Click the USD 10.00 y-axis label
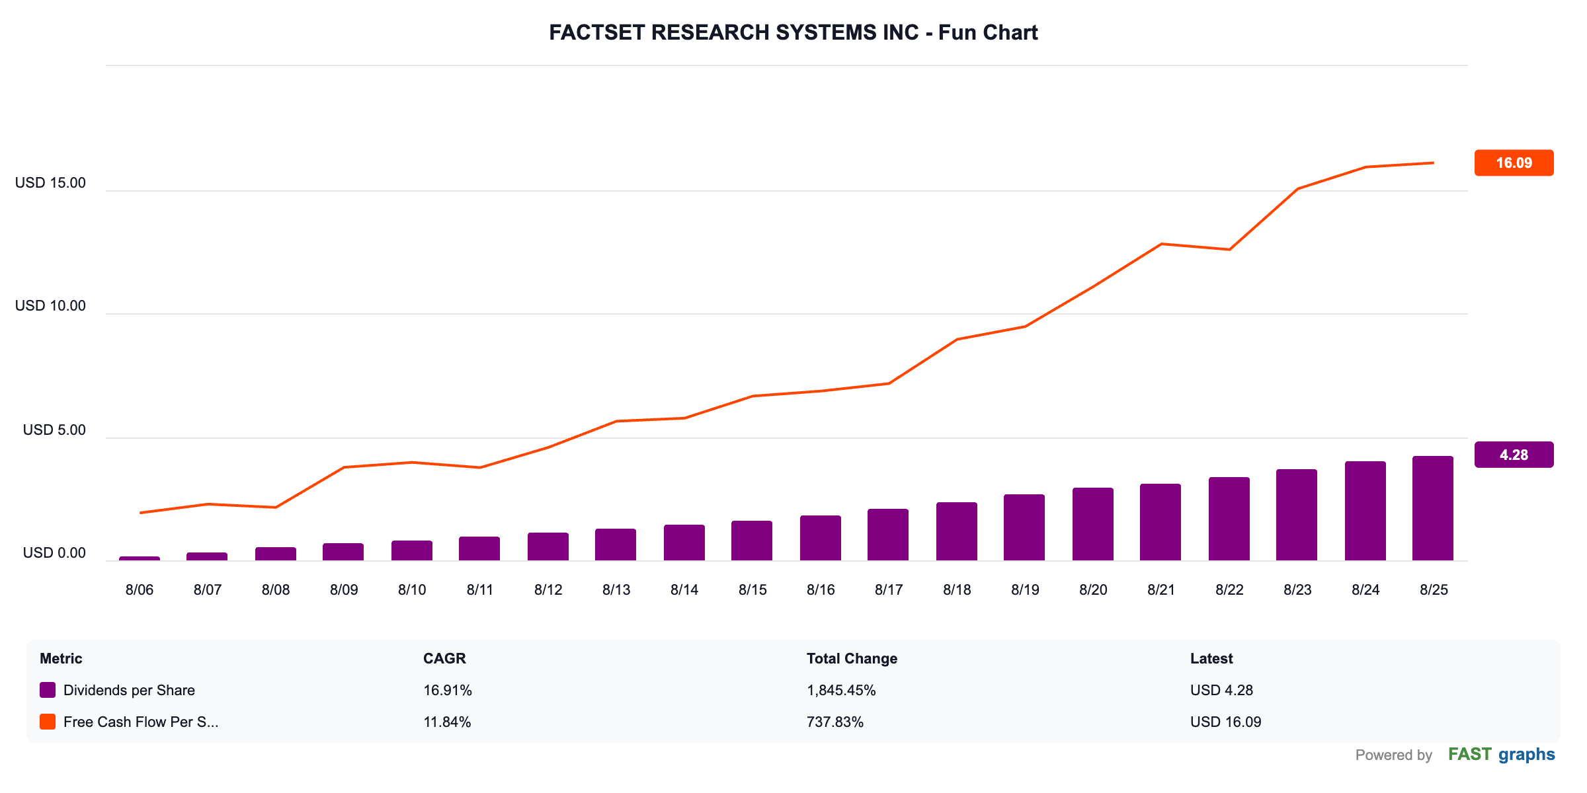Viewport: 1587px width, 793px height. 50,305
